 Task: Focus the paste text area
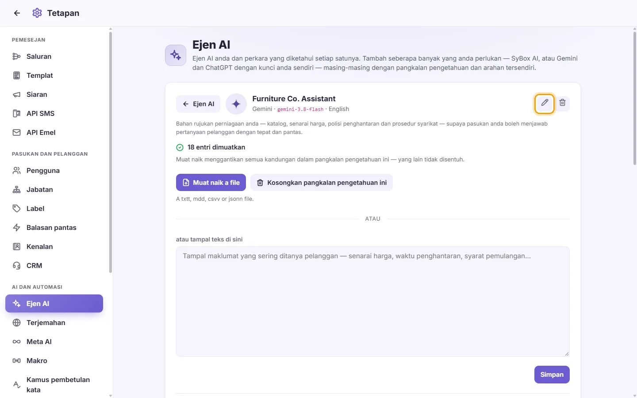tap(373, 302)
